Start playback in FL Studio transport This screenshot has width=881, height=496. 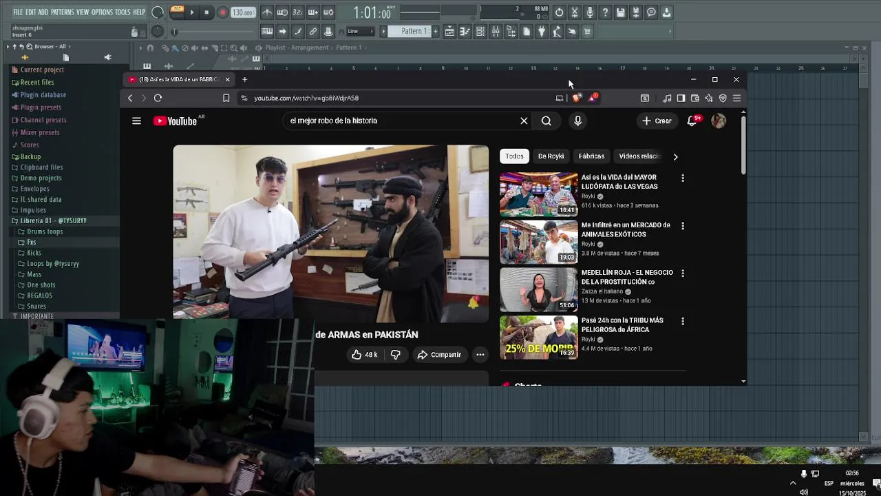point(192,12)
